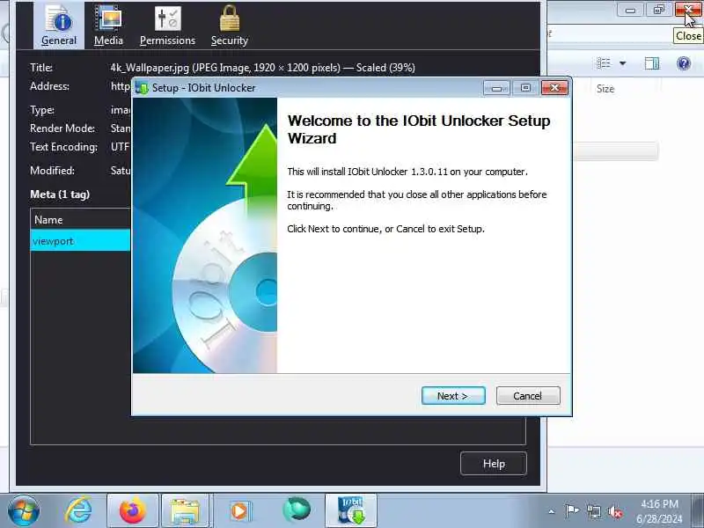The width and height of the screenshot is (704, 528).
Task: Click the Size column header in Explorer
Action: [x=605, y=89]
